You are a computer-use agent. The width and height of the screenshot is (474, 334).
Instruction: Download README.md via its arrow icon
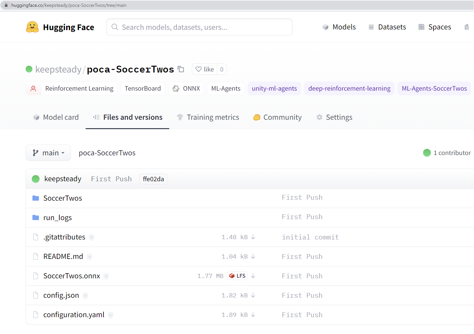point(253,257)
